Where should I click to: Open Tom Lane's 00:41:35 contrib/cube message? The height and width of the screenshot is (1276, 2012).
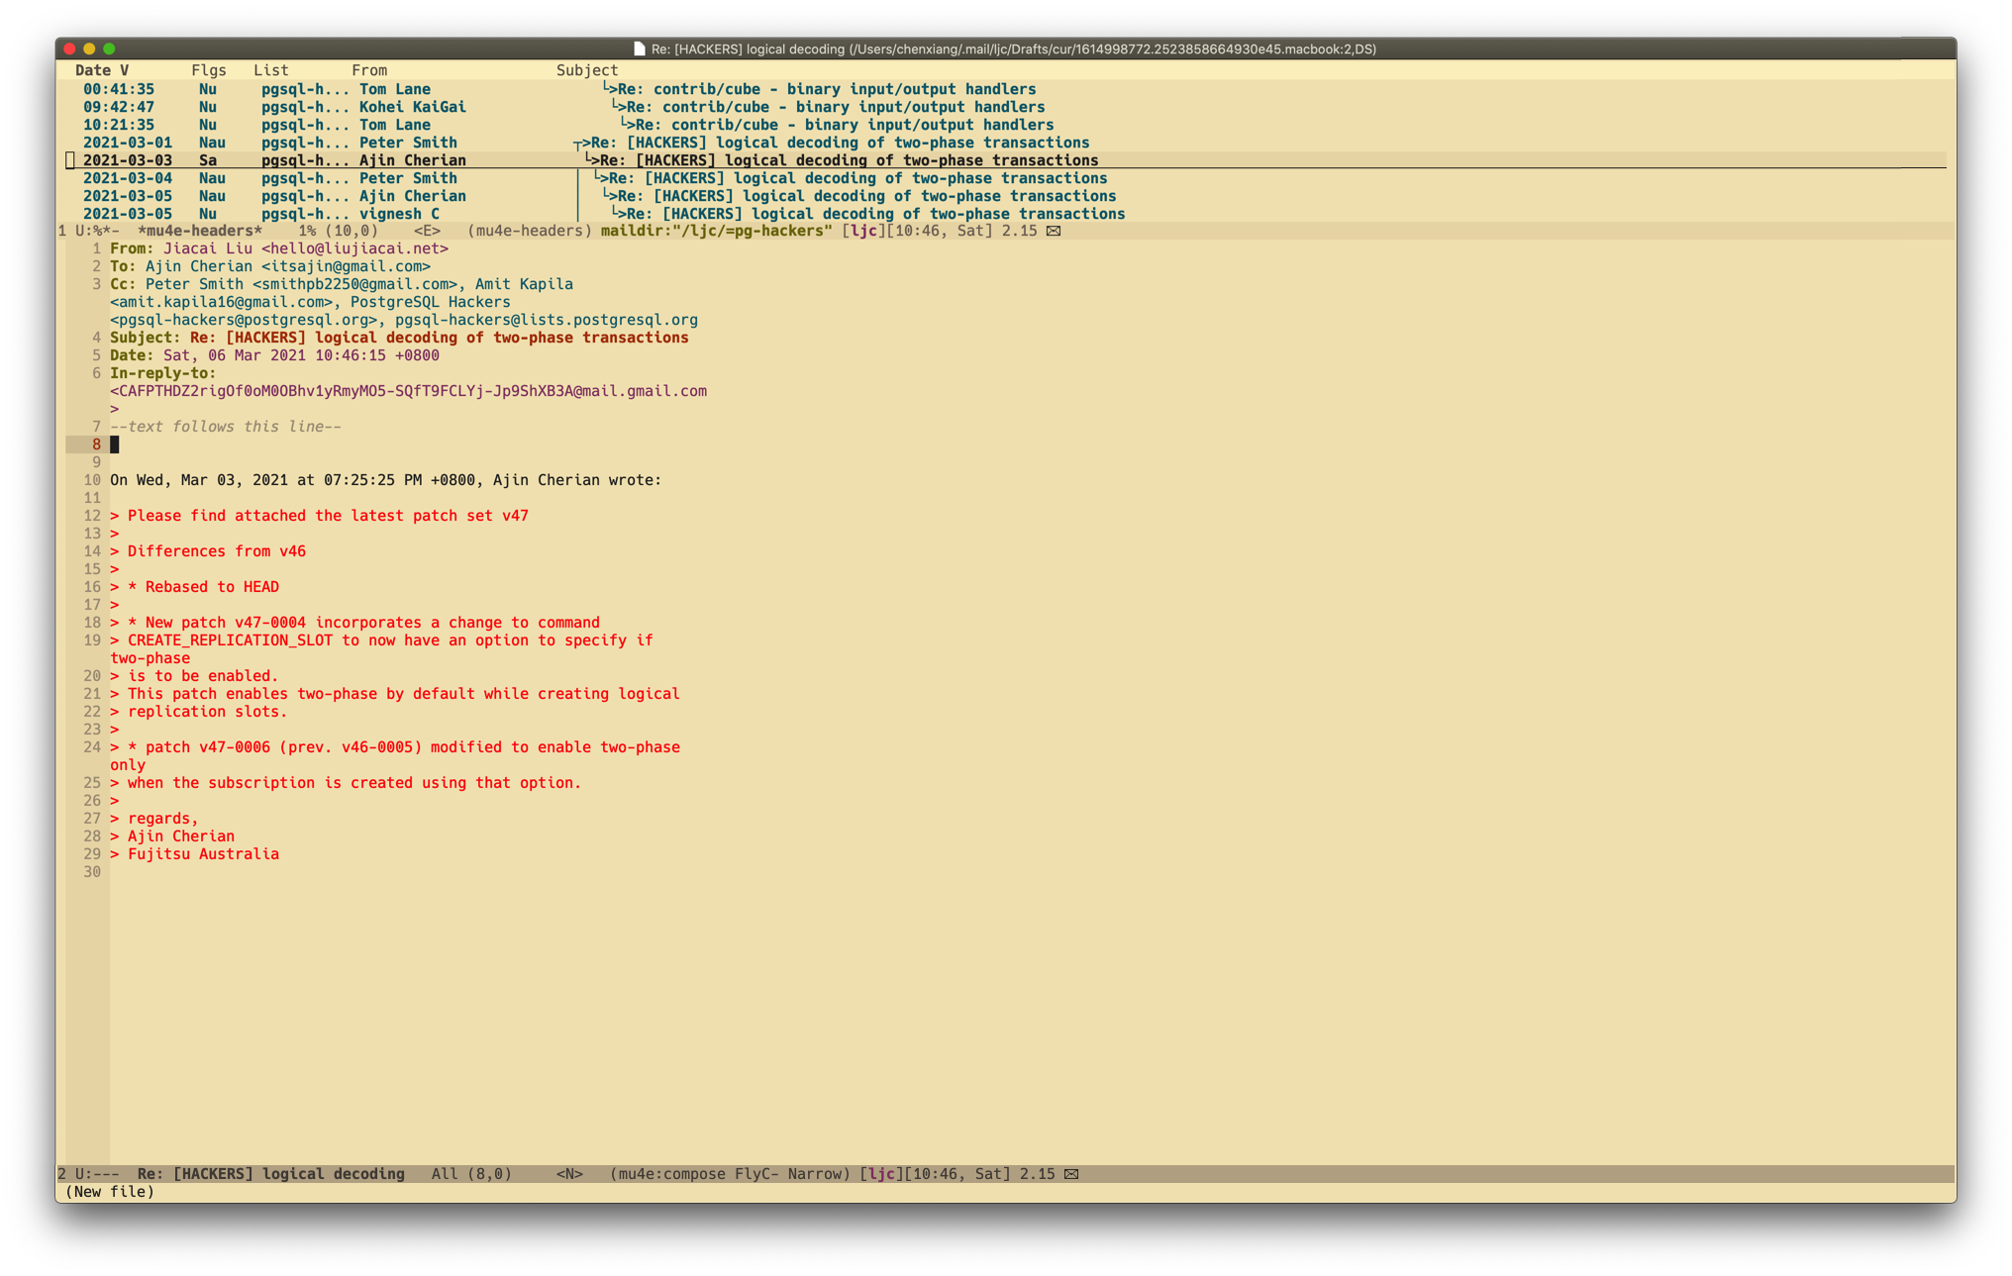click(826, 89)
